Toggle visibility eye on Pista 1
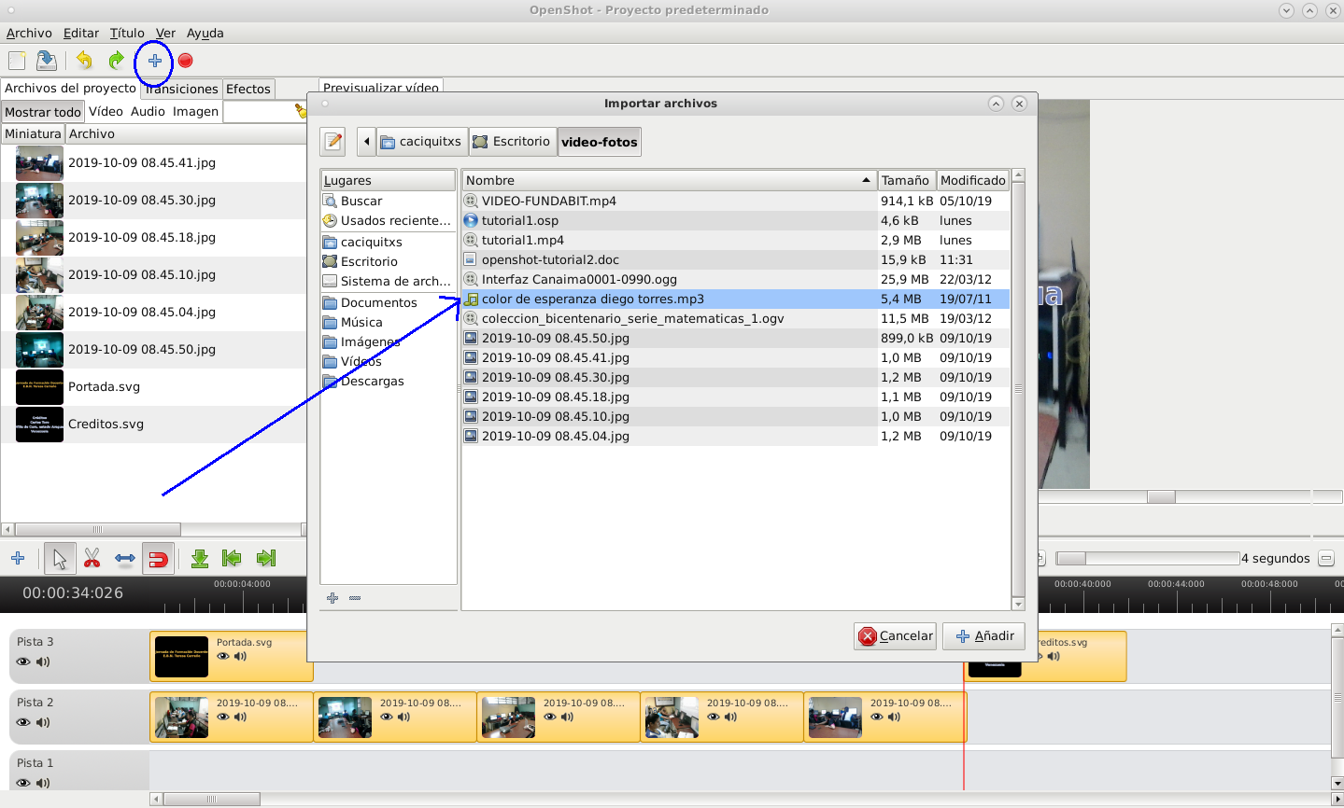 pyautogui.click(x=23, y=783)
